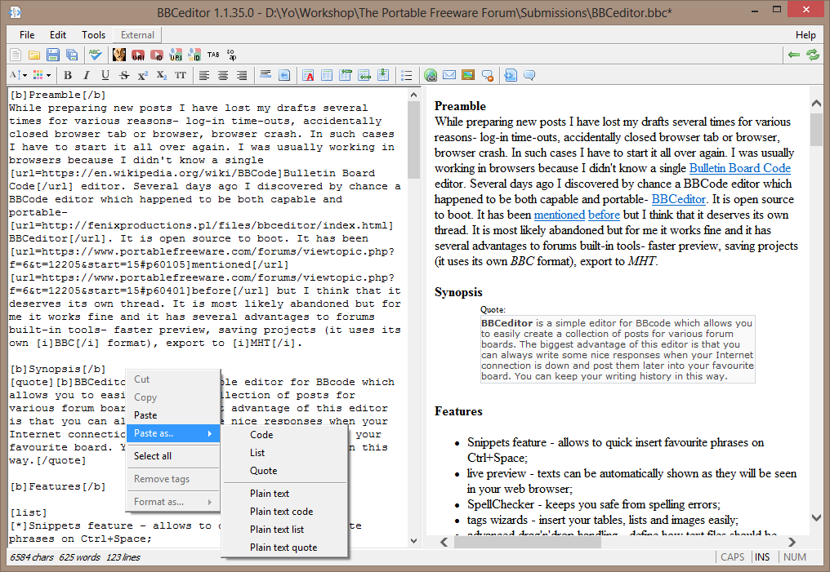Image resolution: width=830 pixels, height=572 pixels.
Task: Expand the Format as... submenu arrow
Action: tap(210, 502)
